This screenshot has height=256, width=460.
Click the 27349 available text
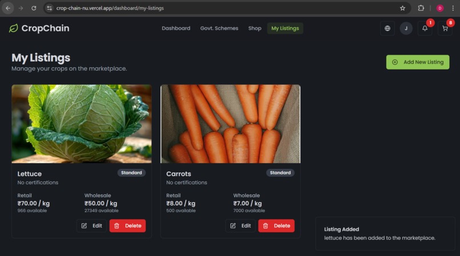pos(102,211)
